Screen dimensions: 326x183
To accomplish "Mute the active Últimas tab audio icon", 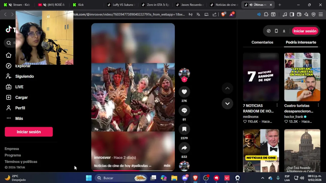I will (x=251, y=5).
